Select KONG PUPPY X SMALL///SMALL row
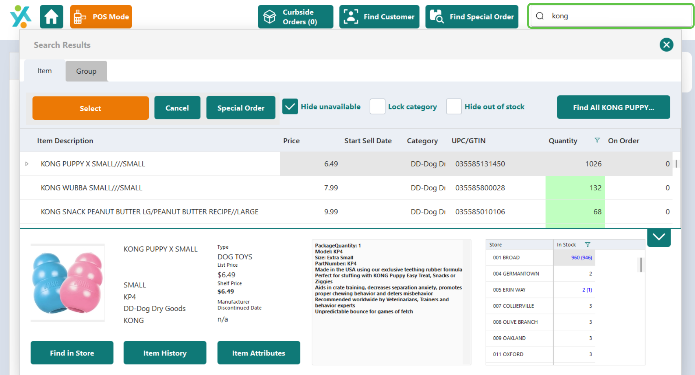 (346, 164)
